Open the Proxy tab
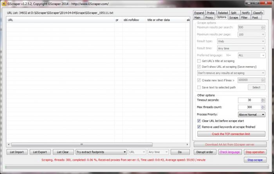The width and height of the screenshot is (274, 174). pos(209,18)
